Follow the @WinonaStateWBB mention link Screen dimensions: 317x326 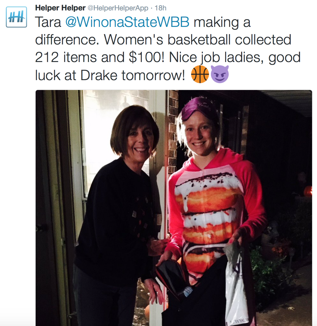point(127,22)
